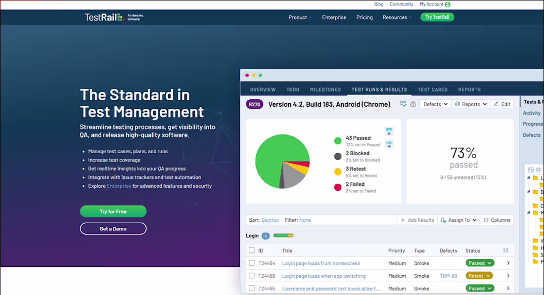Image resolution: width=544 pixels, height=295 pixels.
Task: Export results as CSV file
Action: click(x=389, y=144)
